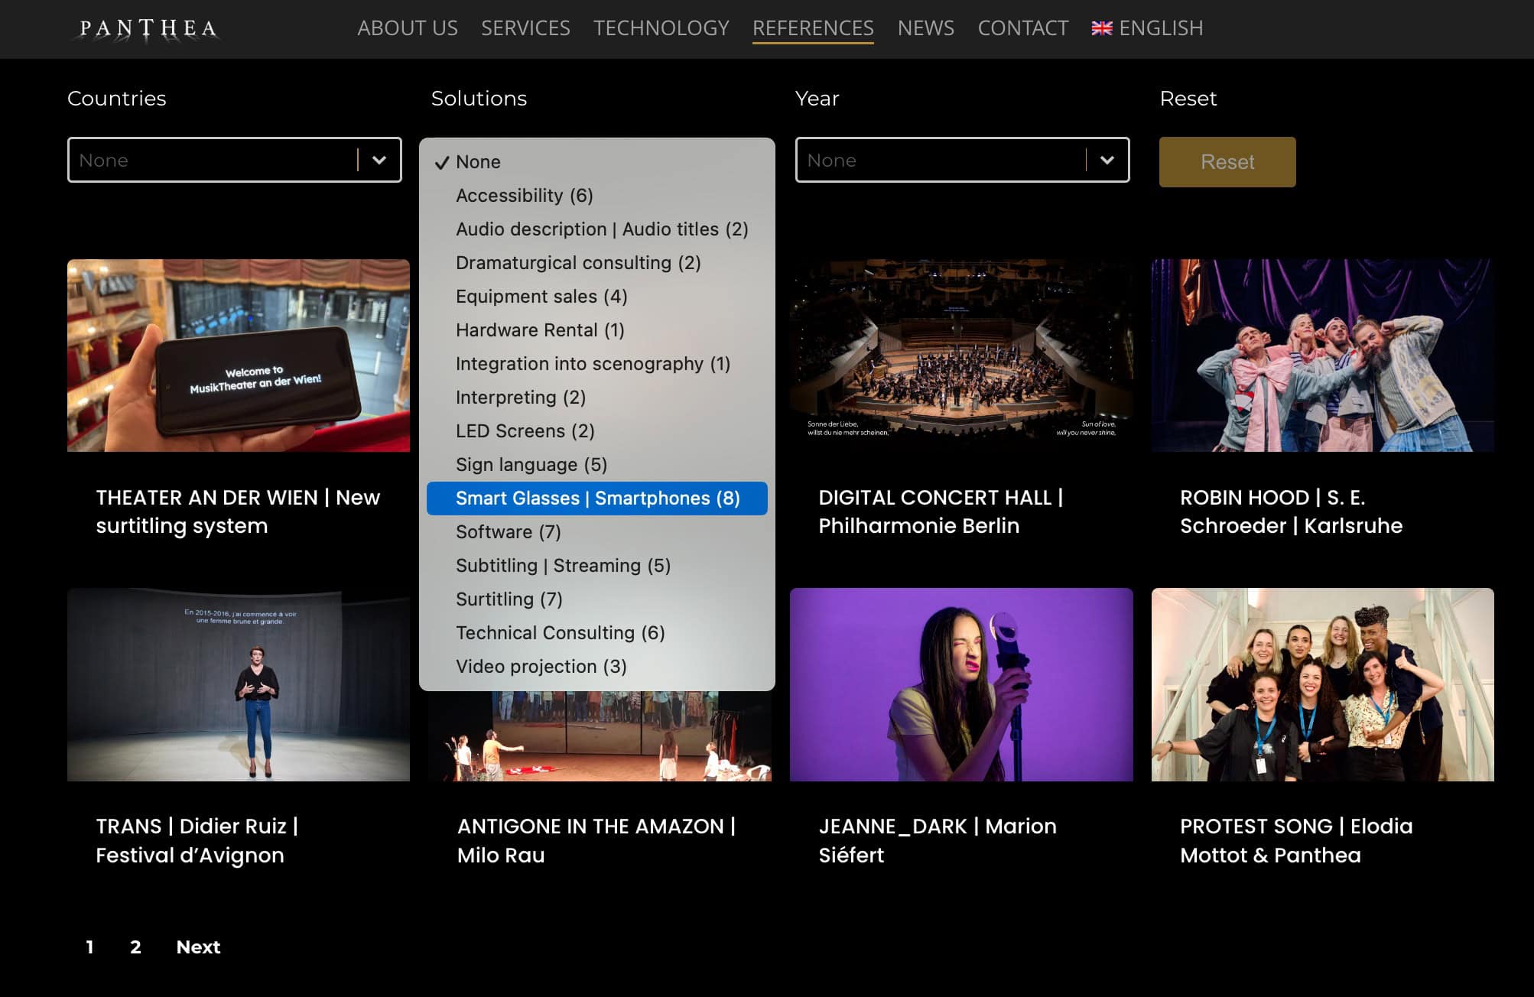
Task: Open Digital Concert Hall orchestra image
Action: [x=960, y=356]
